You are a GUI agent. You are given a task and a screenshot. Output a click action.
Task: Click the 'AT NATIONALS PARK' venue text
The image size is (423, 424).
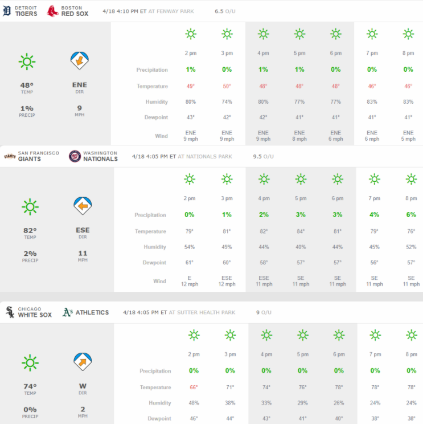click(x=205, y=156)
